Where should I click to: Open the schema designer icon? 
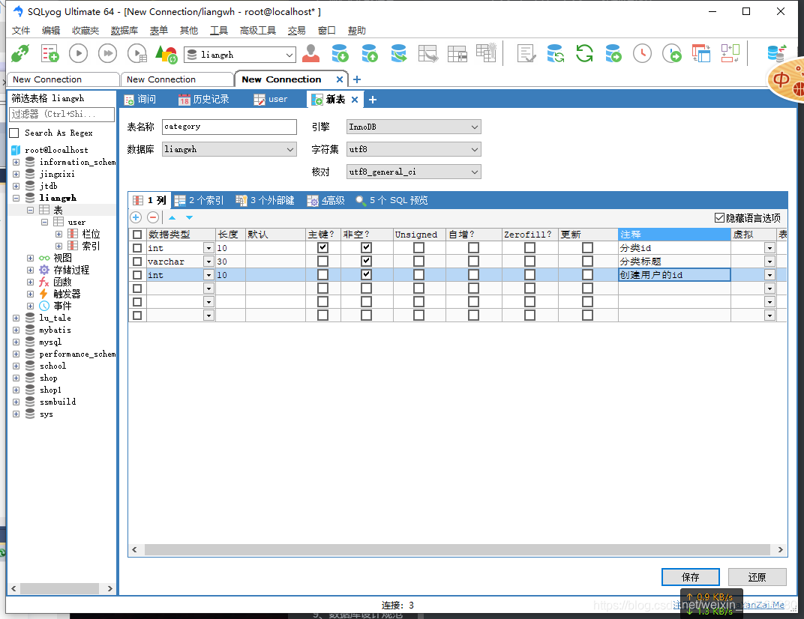point(730,53)
